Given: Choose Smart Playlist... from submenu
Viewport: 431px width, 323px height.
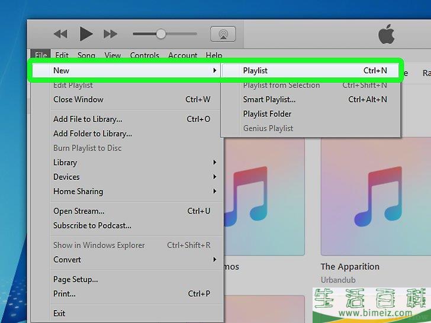Looking at the screenshot, I should [310, 99].
